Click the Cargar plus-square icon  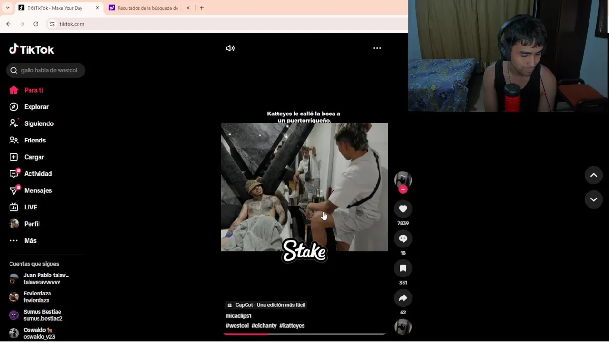14,157
